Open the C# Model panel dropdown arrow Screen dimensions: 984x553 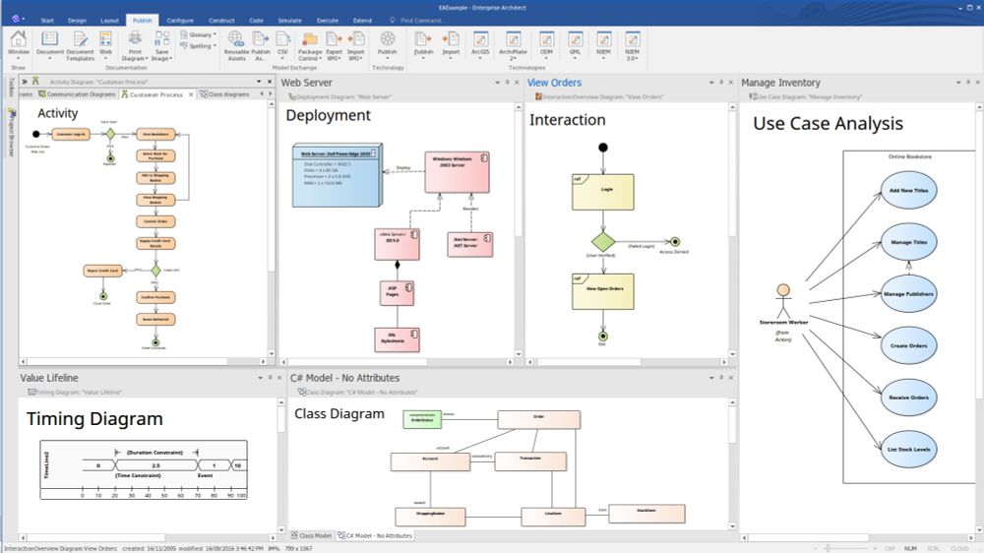coord(711,378)
